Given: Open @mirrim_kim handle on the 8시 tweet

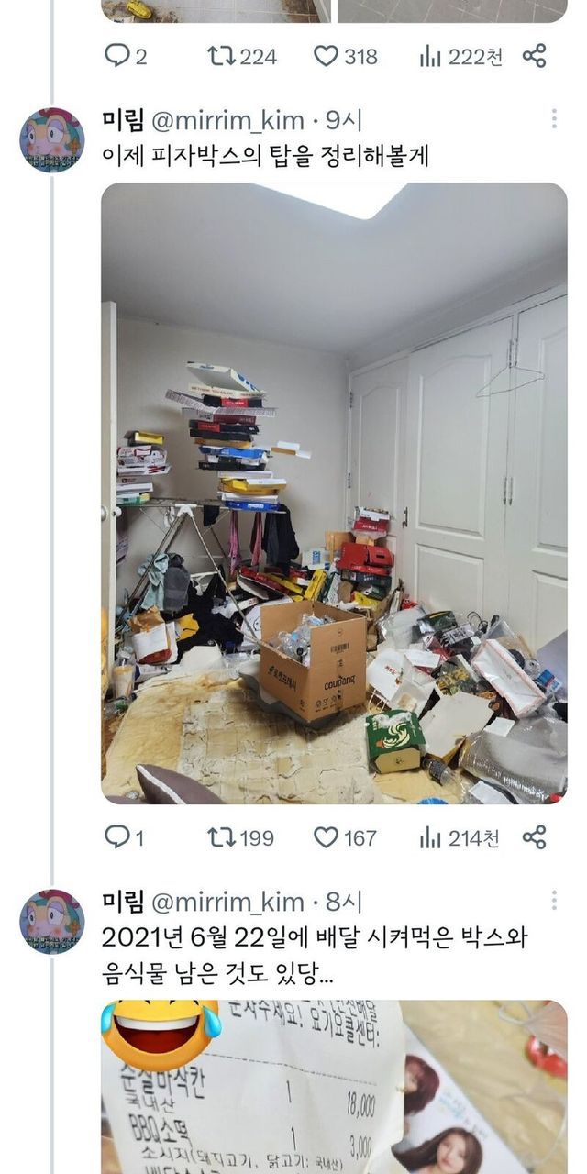Looking at the screenshot, I should pos(227,902).
